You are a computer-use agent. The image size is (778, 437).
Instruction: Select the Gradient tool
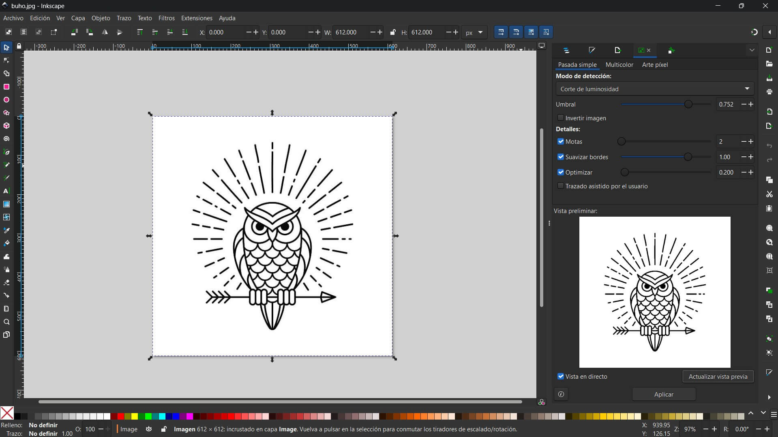(6, 204)
